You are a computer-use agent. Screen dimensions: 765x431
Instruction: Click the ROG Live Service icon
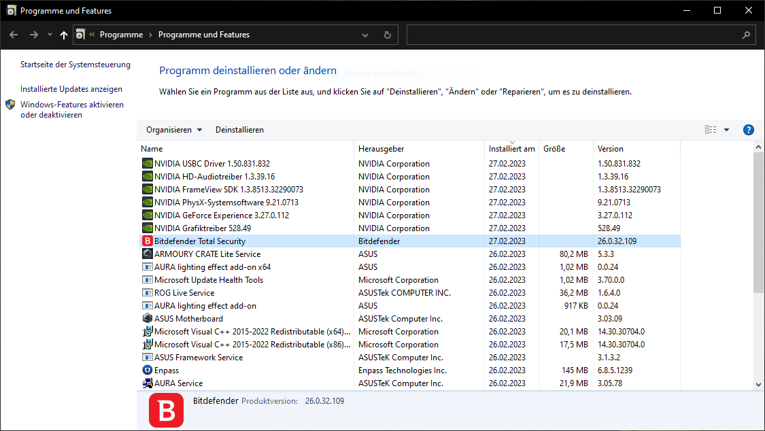[148, 292]
